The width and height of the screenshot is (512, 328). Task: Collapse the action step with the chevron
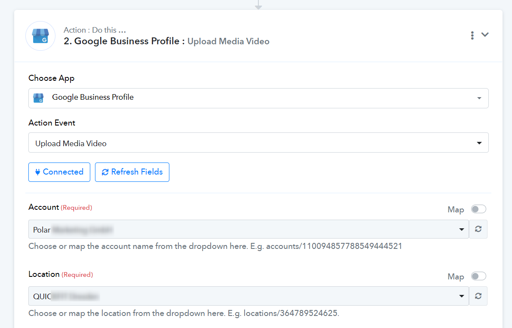pos(485,34)
